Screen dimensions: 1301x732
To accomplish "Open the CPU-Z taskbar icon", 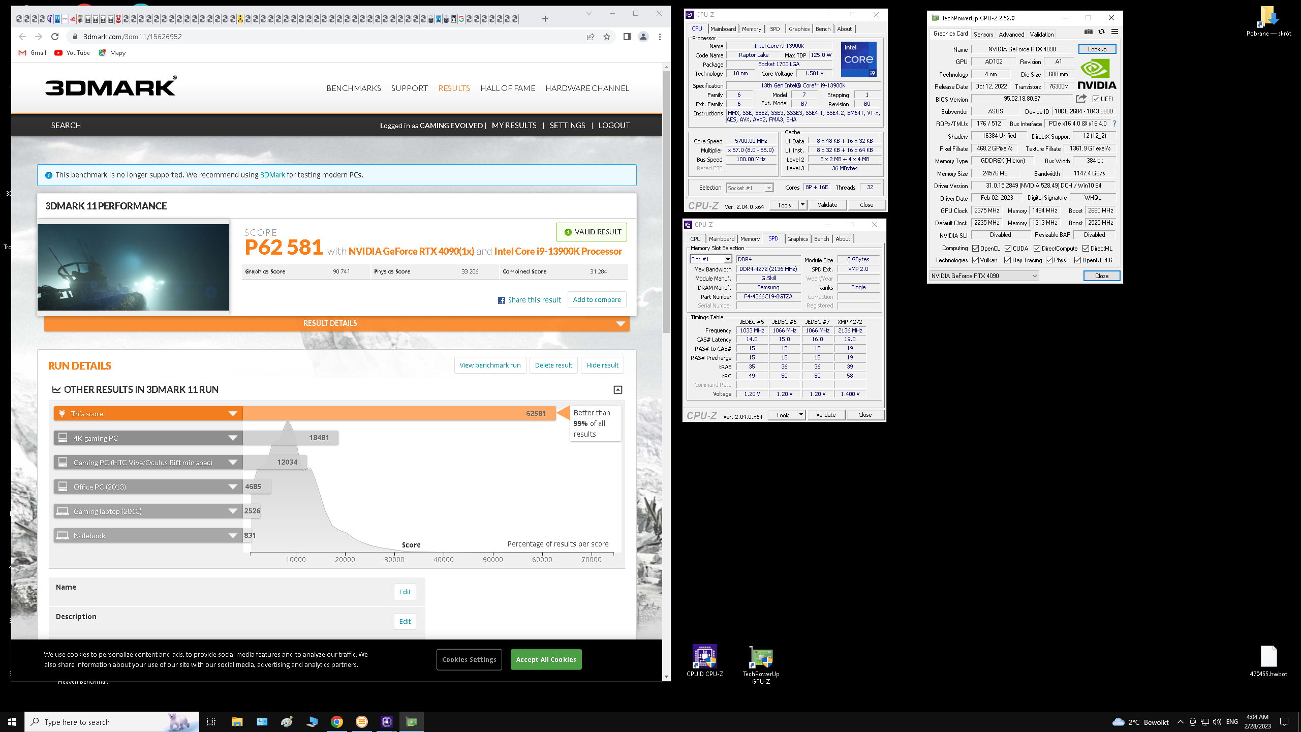I will 387,722.
